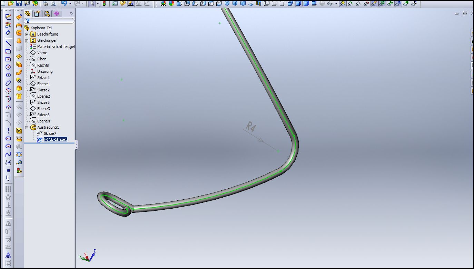The width and height of the screenshot is (474, 269).
Task: Expand the manager tabs with the chevron
Action: coord(71,13)
